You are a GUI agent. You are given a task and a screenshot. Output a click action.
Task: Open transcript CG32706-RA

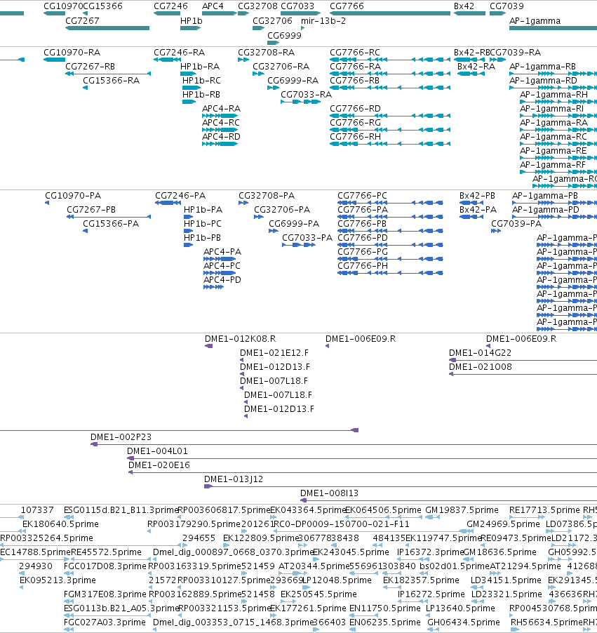[281, 67]
